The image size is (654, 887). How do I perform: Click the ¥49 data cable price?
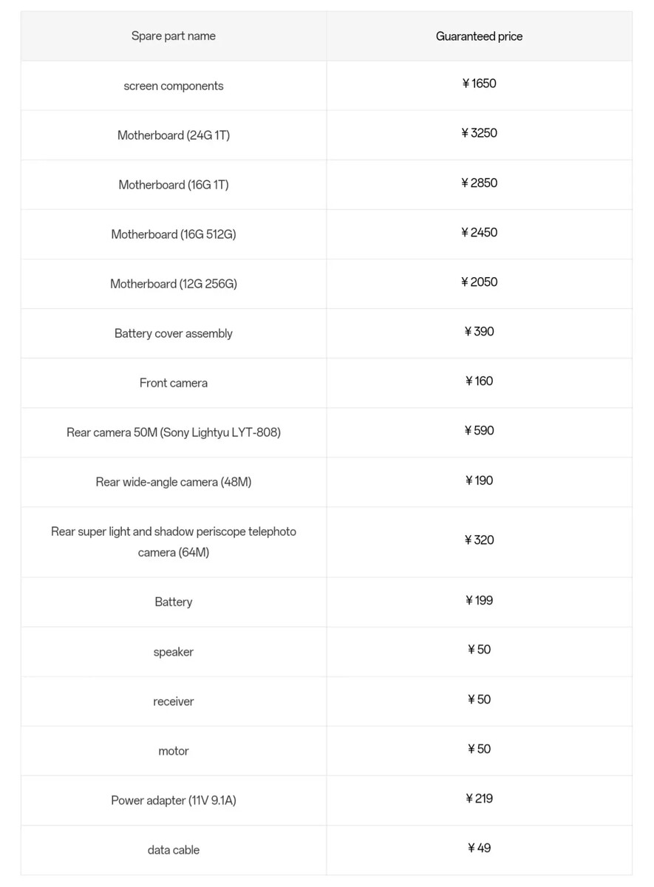(x=479, y=848)
